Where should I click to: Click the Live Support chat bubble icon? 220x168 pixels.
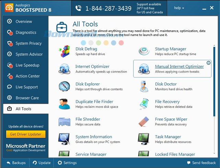coord(9,87)
